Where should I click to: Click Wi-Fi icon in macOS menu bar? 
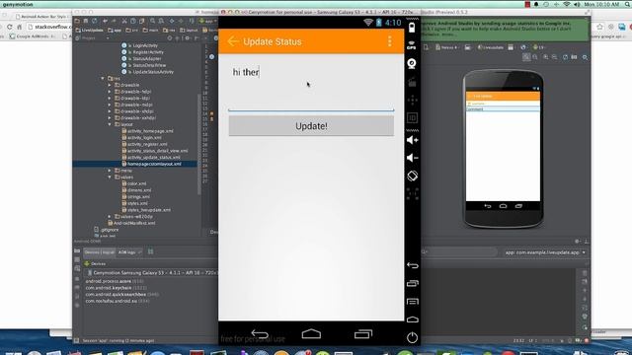pyautogui.click(x=567, y=4)
